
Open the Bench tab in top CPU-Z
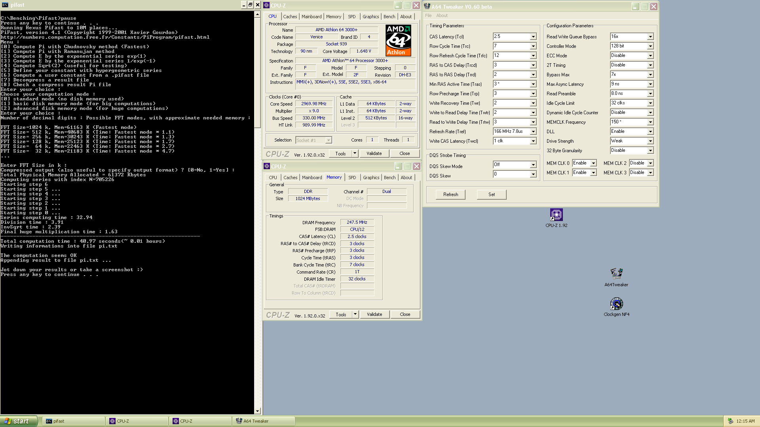click(389, 17)
